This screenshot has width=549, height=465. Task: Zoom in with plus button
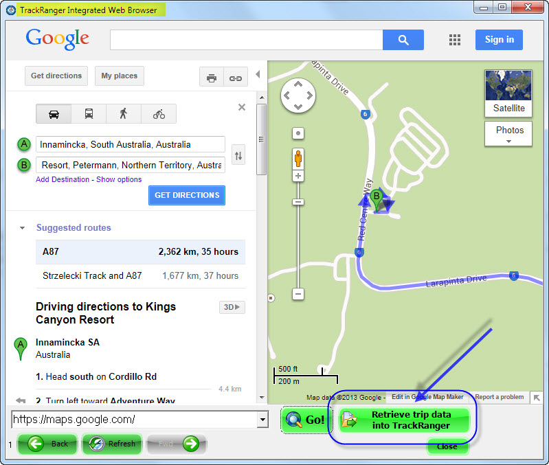[x=298, y=176]
